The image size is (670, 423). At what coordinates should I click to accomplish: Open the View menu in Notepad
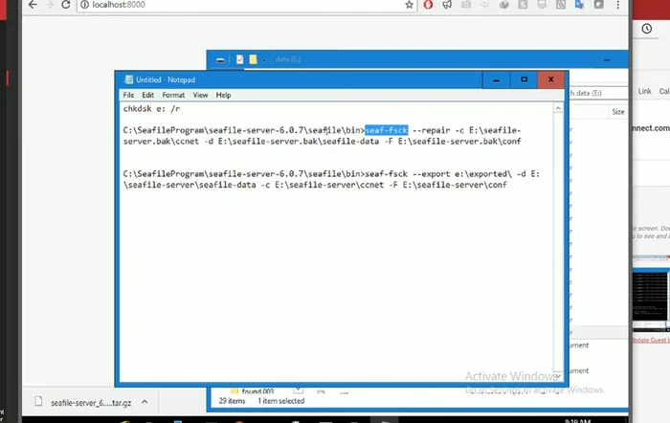[x=200, y=96]
